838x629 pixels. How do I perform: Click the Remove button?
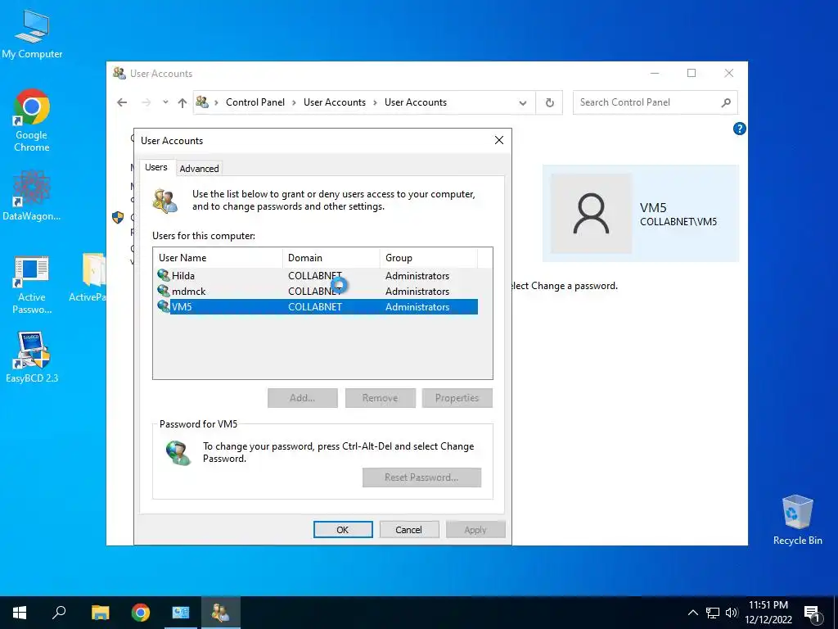point(380,398)
